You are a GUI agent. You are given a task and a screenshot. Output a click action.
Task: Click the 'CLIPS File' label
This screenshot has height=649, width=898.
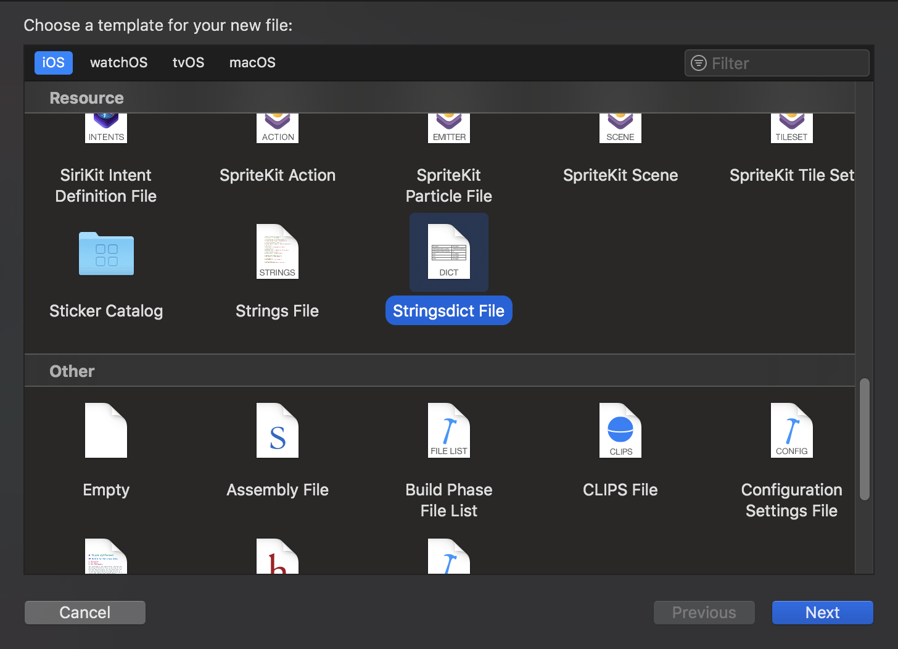[620, 490]
